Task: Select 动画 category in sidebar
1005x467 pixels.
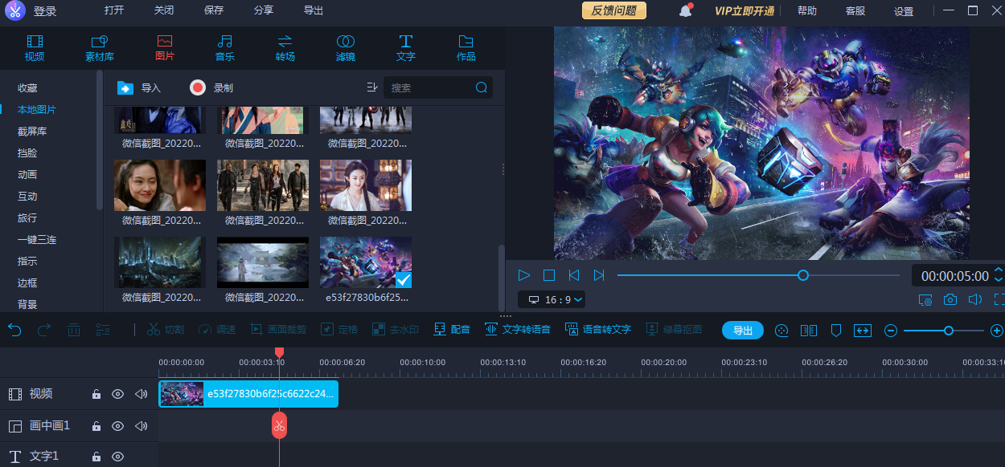Action: pyautogui.click(x=27, y=174)
